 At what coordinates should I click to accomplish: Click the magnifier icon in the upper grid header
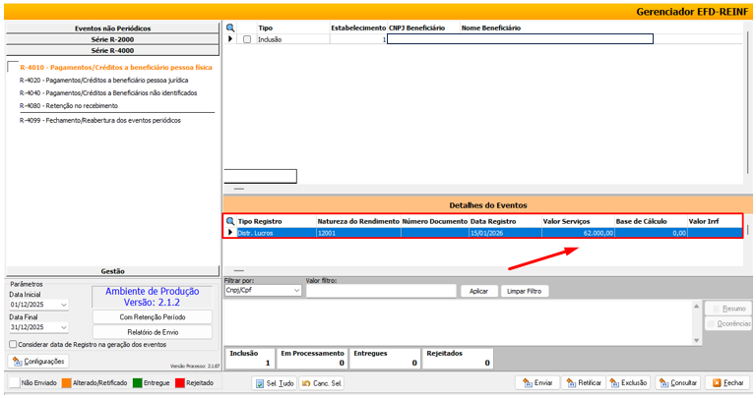click(230, 28)
